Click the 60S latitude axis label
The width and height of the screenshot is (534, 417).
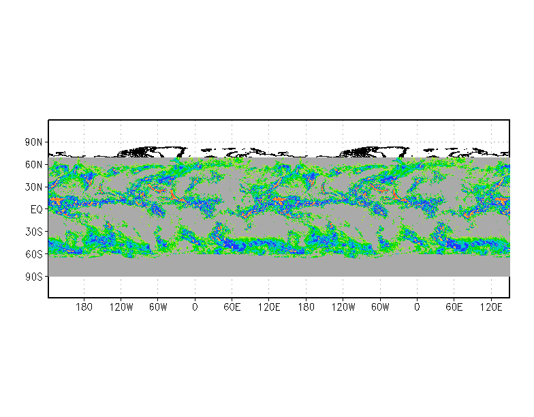pyautogui.click(x=34, y=254)
